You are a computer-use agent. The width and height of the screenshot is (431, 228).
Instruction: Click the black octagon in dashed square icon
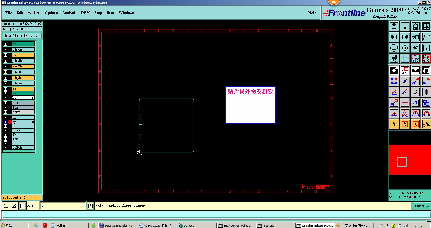(426, 70)
